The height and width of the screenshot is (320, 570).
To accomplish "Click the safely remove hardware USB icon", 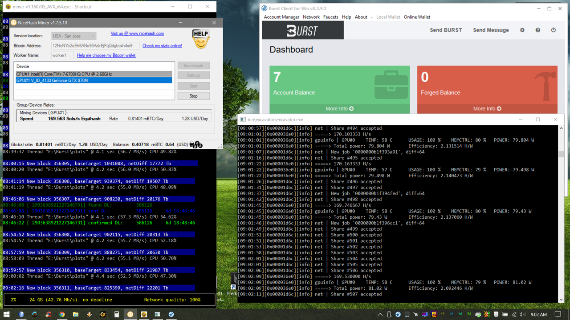I will coord(390,314).
